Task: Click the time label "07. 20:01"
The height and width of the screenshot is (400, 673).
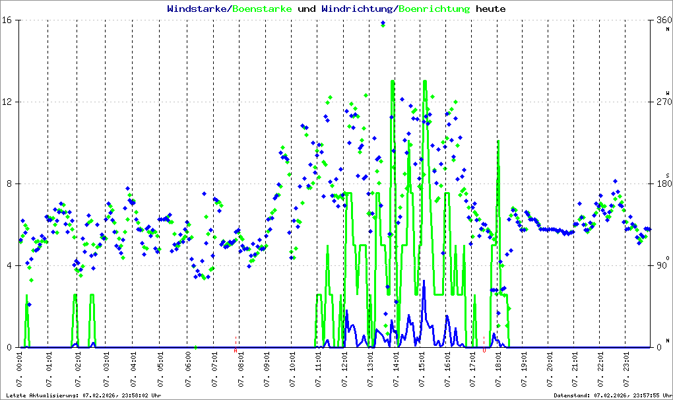Action: [549, 370]
